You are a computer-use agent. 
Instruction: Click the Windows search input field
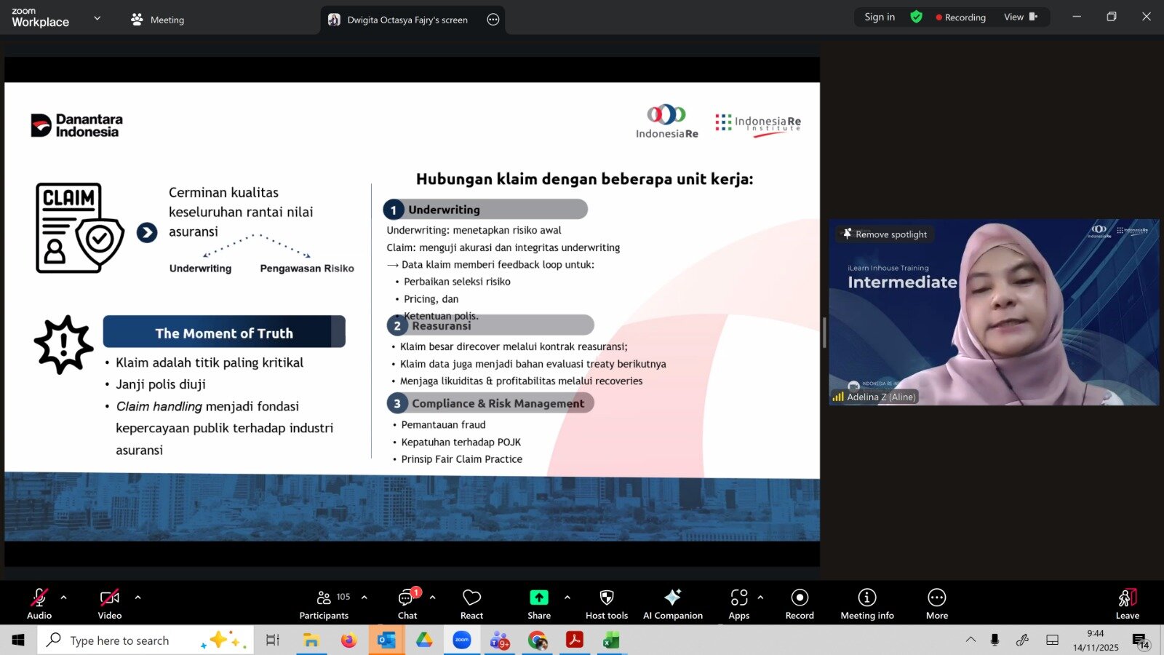145,640
